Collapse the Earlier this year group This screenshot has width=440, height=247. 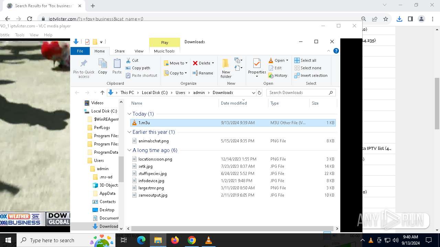pyautogui.click(x=129, y=132)
